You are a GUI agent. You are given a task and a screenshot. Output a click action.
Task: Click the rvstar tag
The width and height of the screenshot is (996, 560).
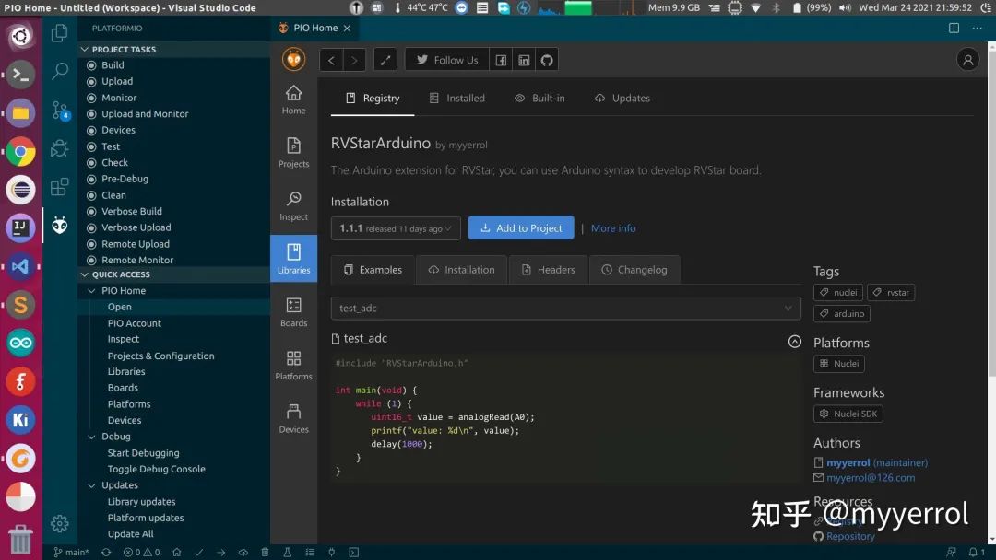[891, 293]
